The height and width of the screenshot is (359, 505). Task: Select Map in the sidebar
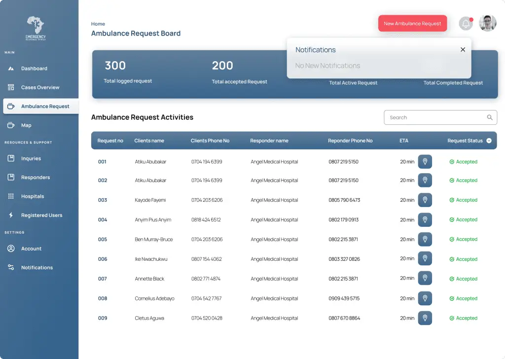(x=26, y=125)
